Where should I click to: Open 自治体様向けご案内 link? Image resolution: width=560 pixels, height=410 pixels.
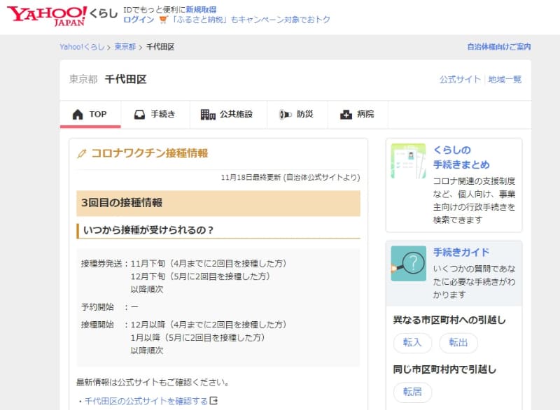499,47
